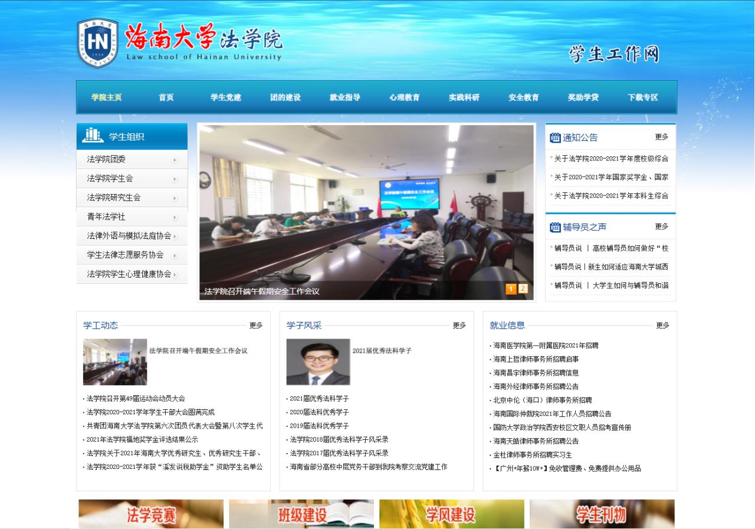Viewport: 755px width, 529px height.
Task: Click the books icon beside 学生组织
Action: [93, 136]
